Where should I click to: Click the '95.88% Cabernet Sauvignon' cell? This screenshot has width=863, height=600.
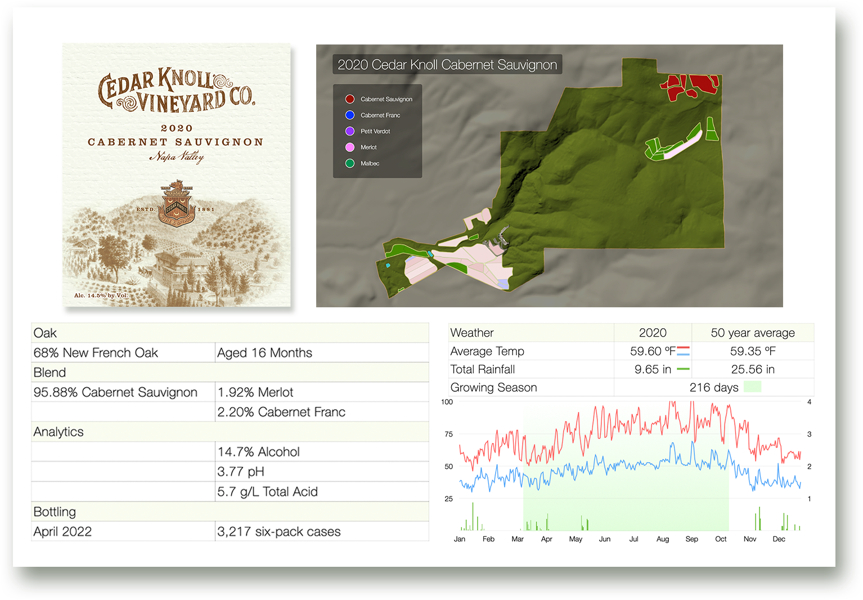pyautogui.click(x=123, y=392)
